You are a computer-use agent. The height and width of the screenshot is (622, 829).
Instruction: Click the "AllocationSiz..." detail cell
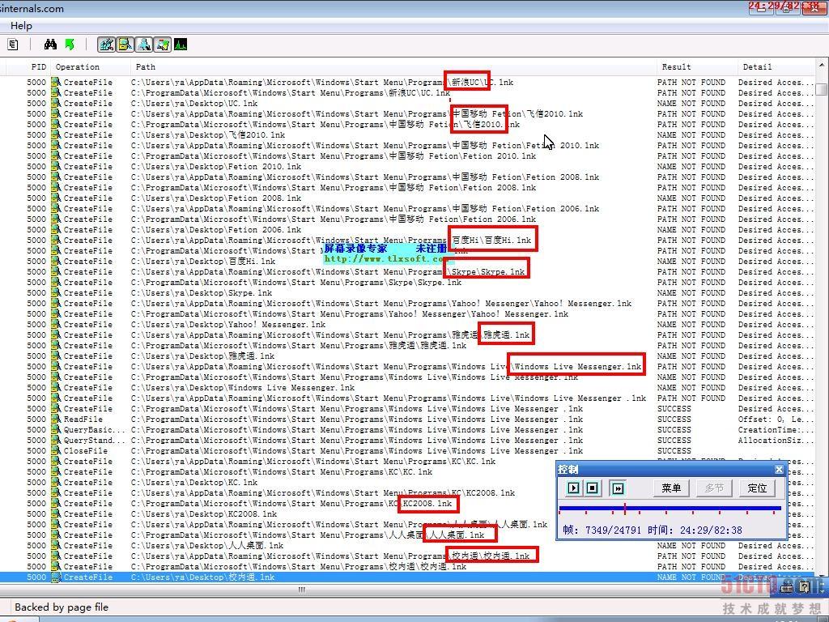pos(776,441)
